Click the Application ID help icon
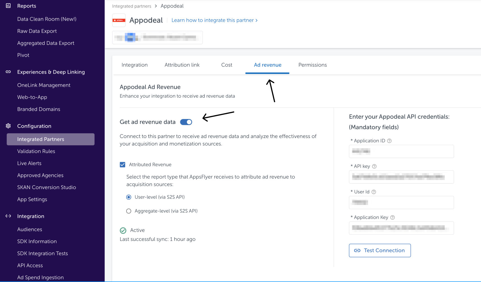 [x=389, y=141]
